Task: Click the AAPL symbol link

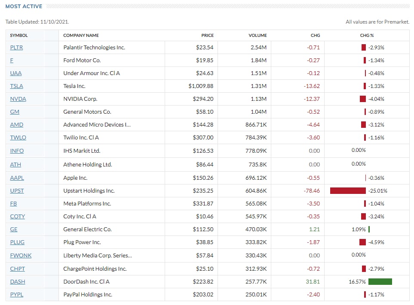Action: pos(17,178)
